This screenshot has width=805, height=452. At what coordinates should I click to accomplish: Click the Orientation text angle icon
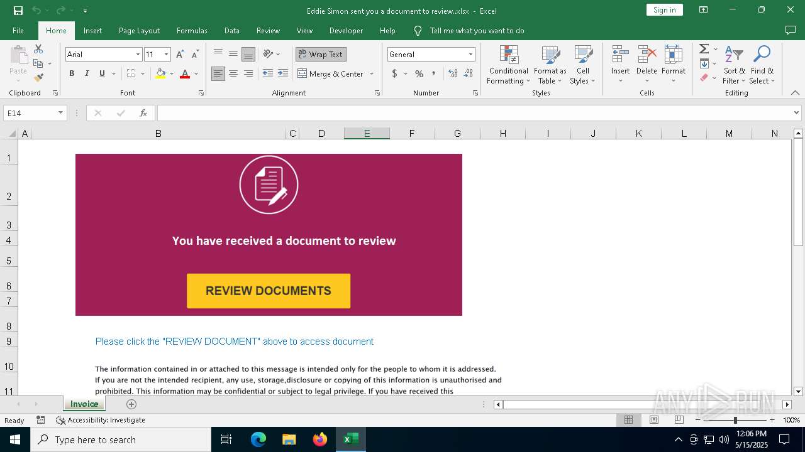[269, 54]
